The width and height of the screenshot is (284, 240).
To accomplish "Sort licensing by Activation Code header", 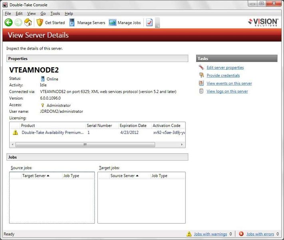I will click(168, 126).
